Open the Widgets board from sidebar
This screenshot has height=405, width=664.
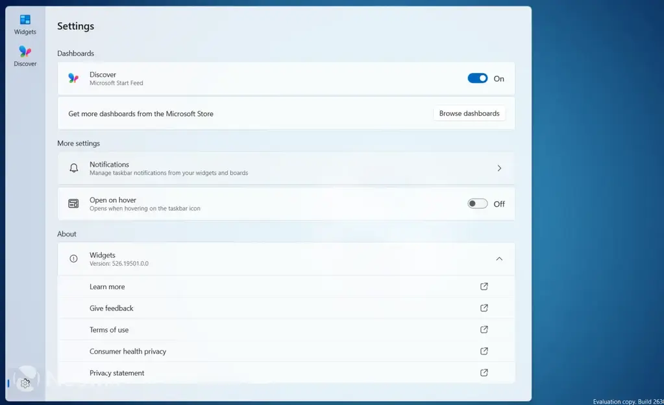click(25, 25)
